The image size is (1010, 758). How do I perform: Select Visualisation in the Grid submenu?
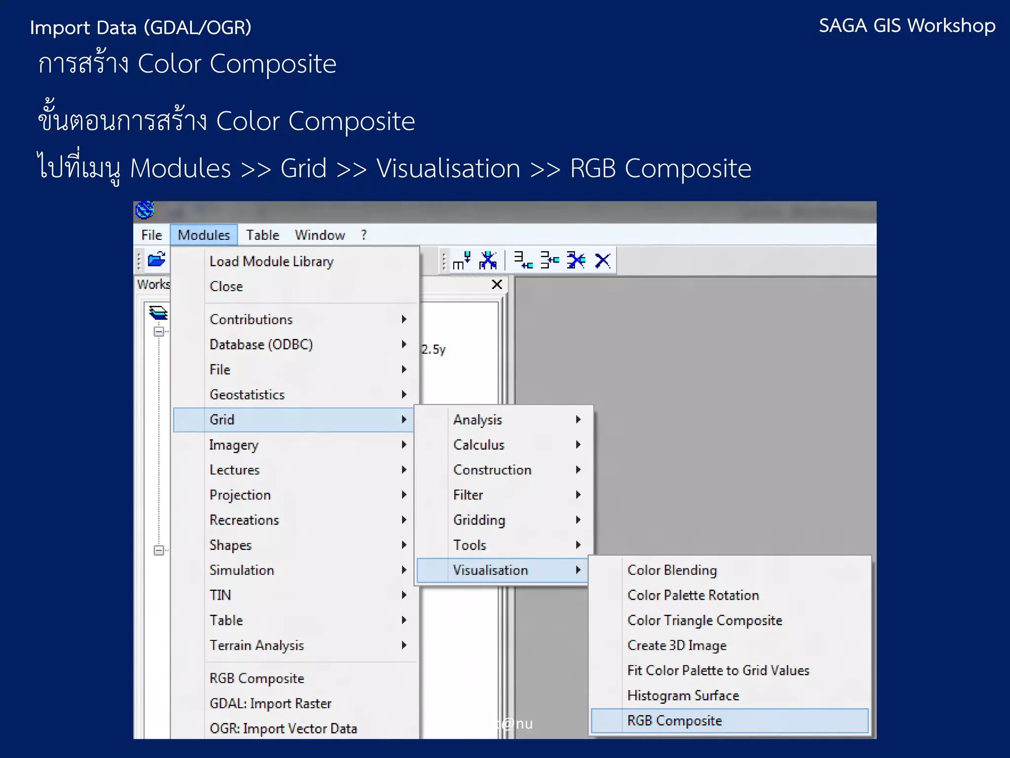click(x=503, y=570)
